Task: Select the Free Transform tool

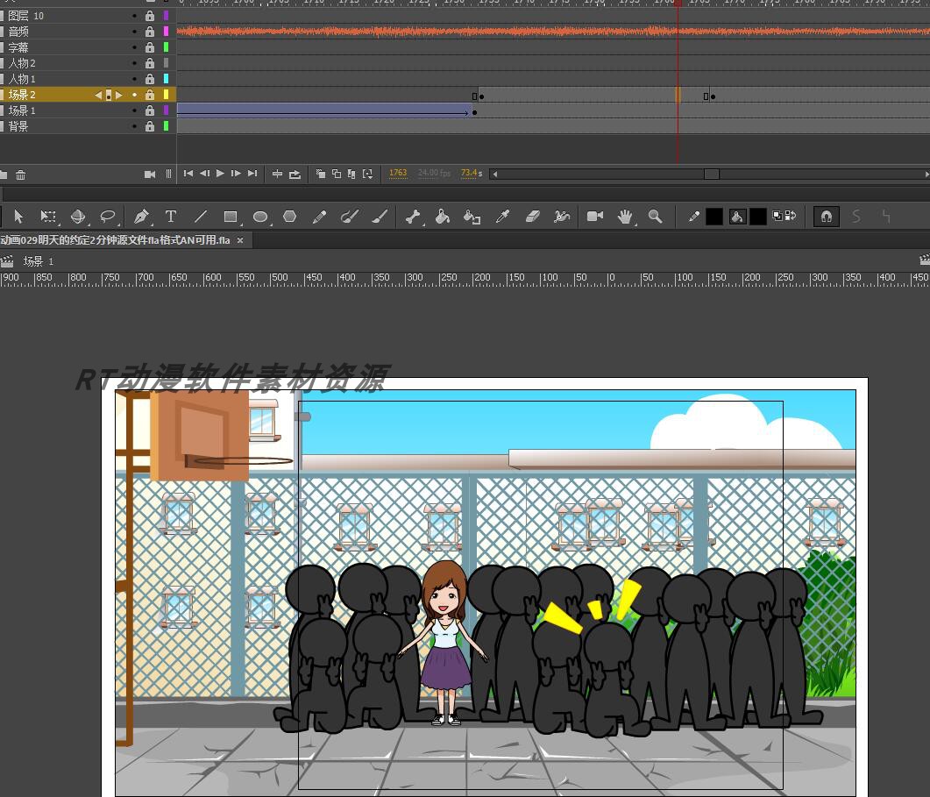Action: (48, 217)
